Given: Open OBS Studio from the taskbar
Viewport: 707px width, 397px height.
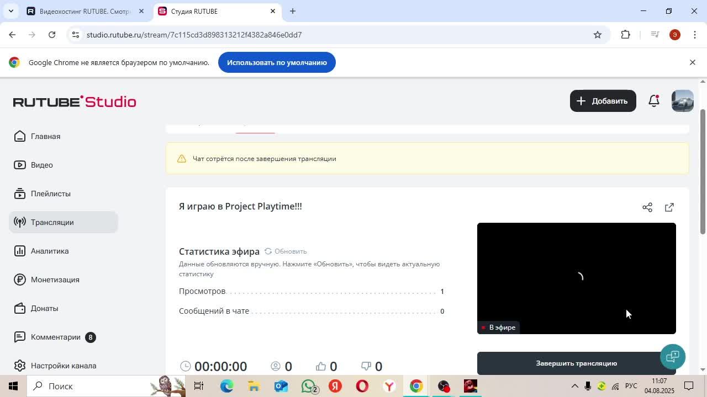Looking at the screenshot, I should 444,386.
